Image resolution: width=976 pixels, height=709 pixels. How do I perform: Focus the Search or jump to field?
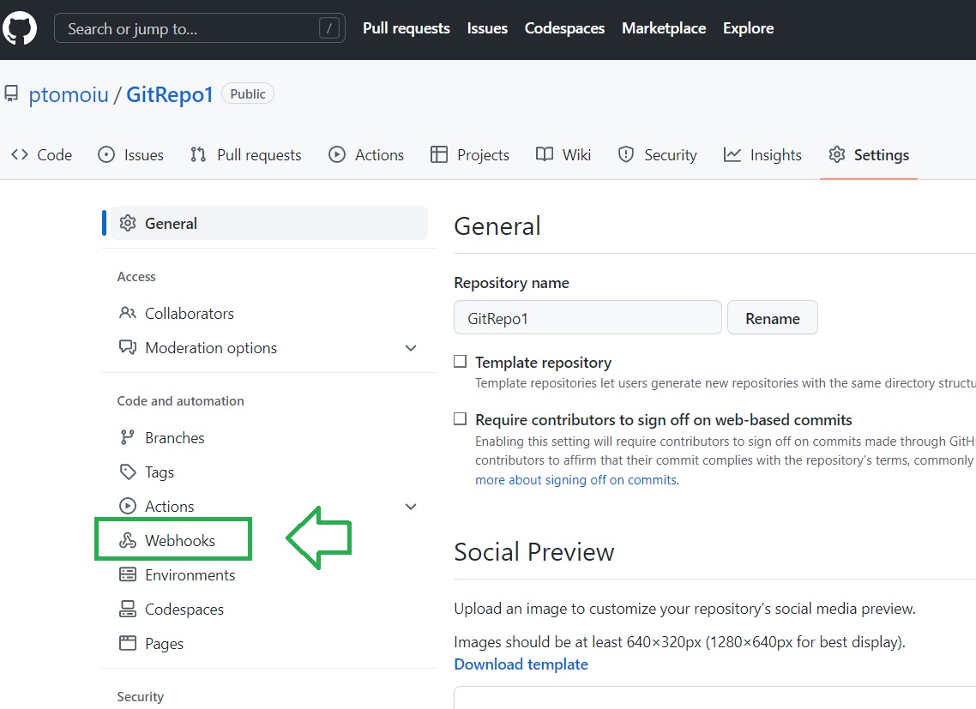pos(200,28)
